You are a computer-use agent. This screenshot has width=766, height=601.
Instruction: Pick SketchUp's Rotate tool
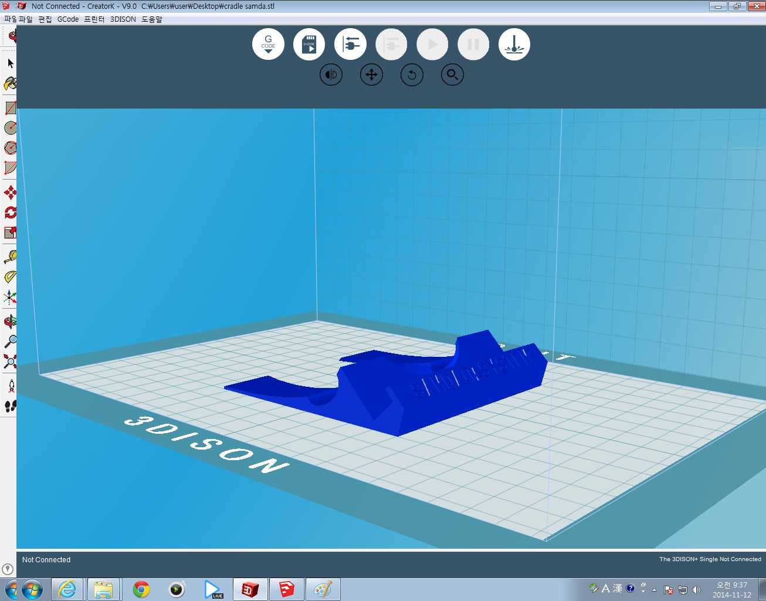[x=11, y=212]
